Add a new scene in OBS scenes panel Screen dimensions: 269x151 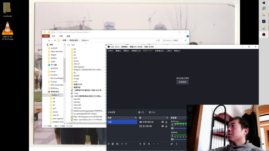[109, 144]
